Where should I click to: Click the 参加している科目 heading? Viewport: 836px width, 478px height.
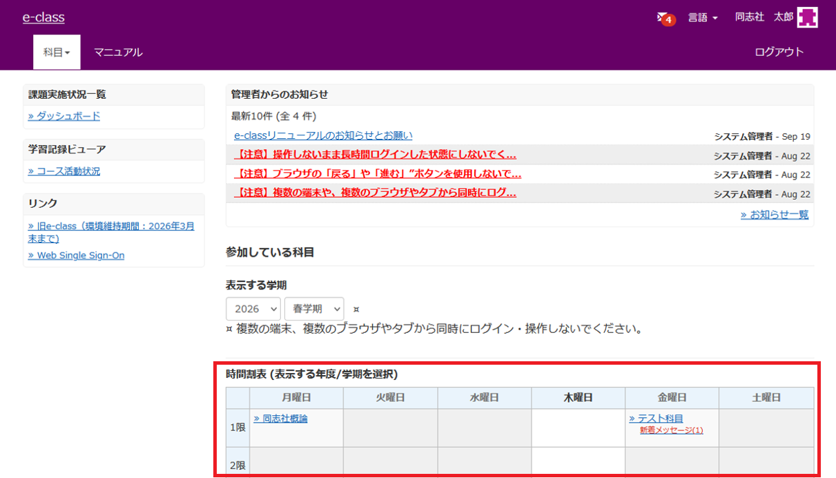pos(270,252)
